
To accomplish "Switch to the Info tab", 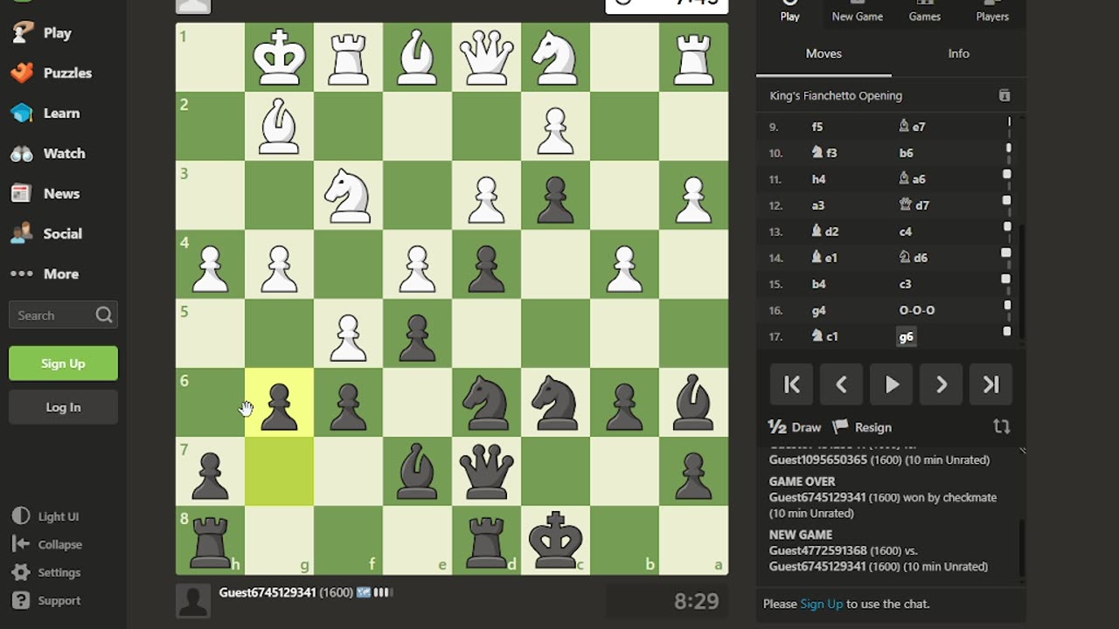I will click(958, 53).
